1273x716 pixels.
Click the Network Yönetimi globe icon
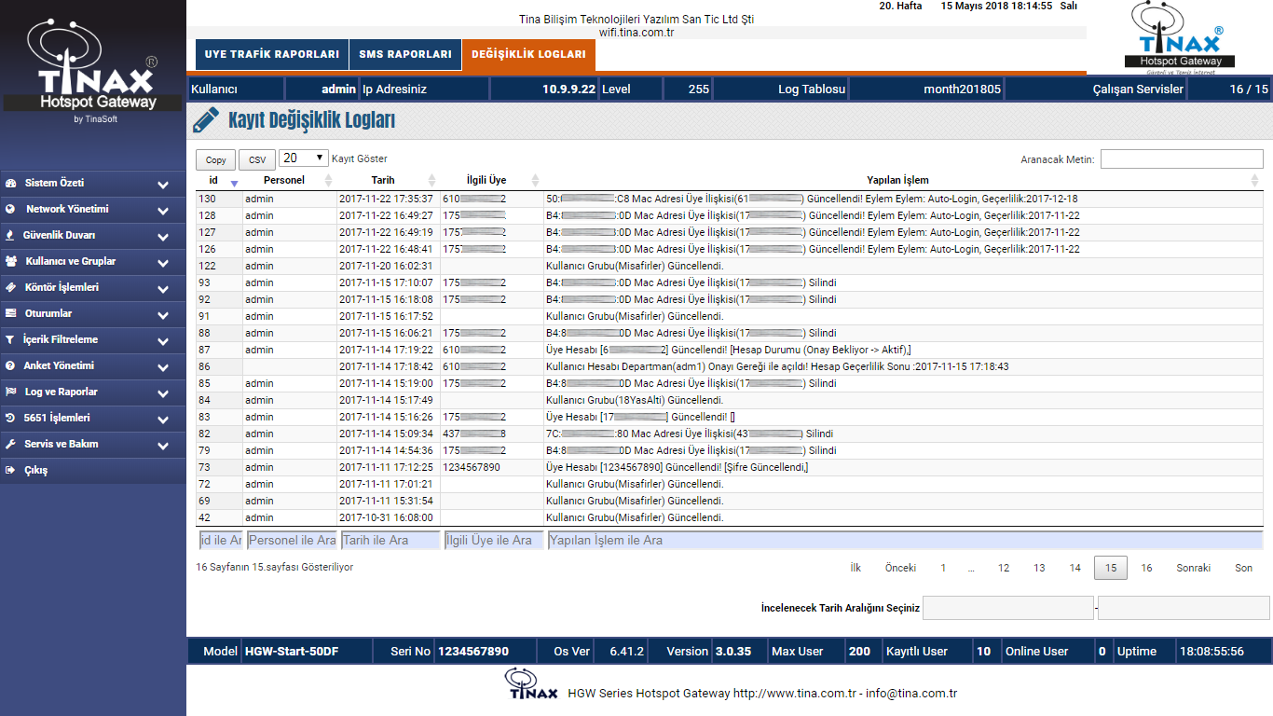pyautogui.click(x=10, y=210)
